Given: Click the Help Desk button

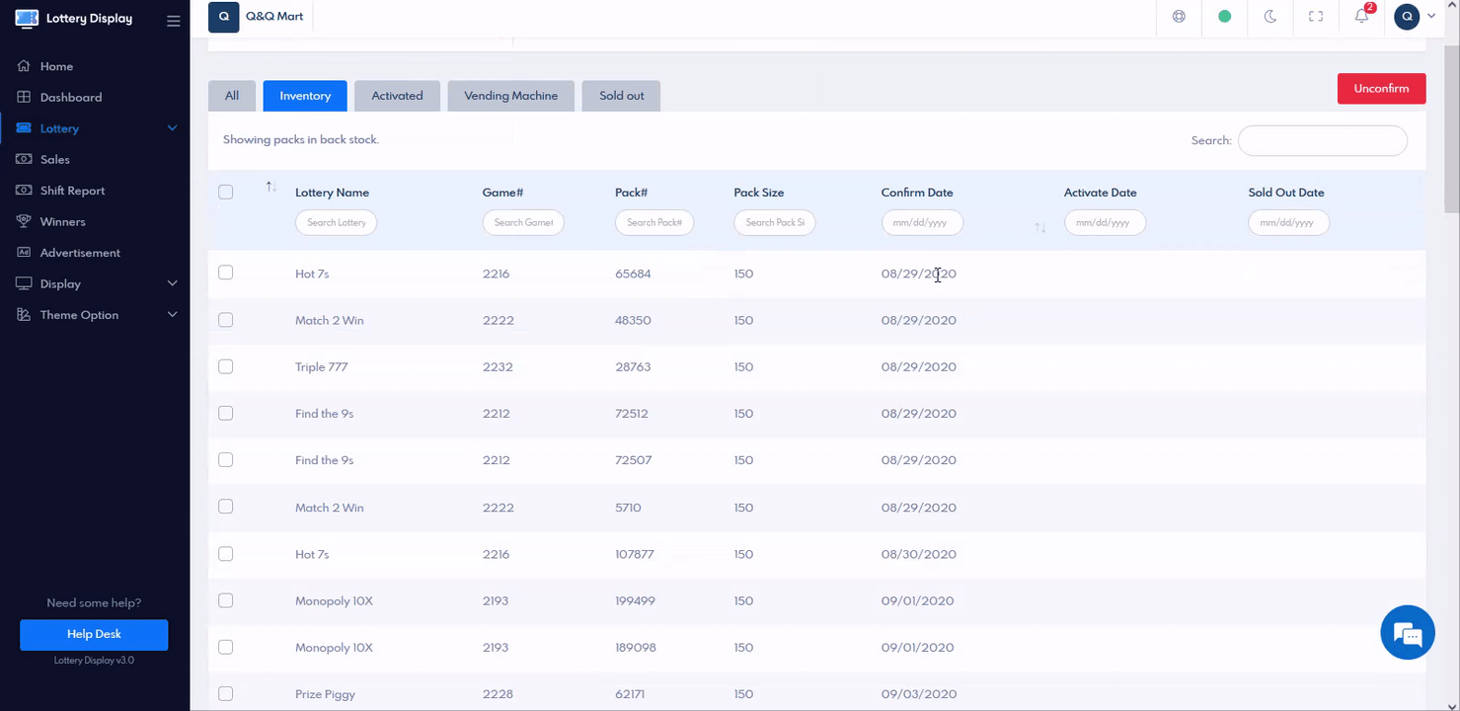Looking at the screenshot, I should [x=94, y=634].
